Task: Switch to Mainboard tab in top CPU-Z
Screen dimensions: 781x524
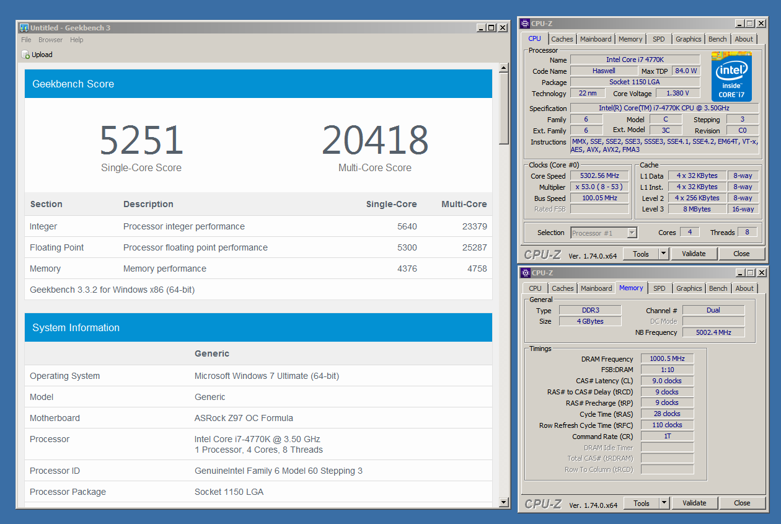Action: 596,39
